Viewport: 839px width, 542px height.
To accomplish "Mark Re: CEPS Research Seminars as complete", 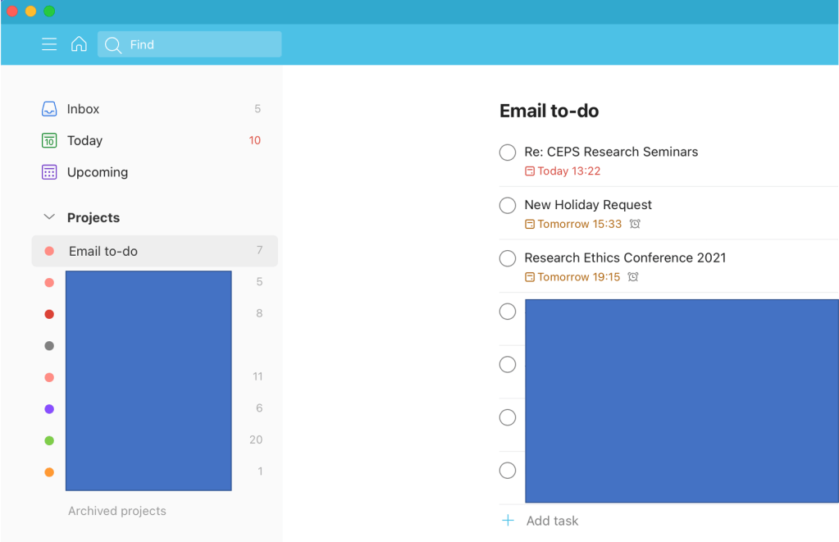I will [507, 152].
